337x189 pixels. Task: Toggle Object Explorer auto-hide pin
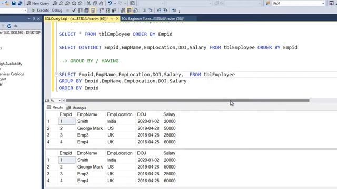[x=34, y=19]
